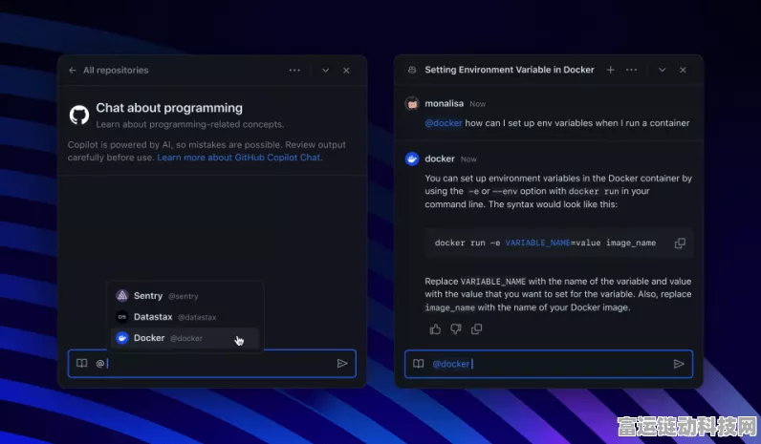The image size is (761, 444).
Task: Click the All repositories label
Action: (116, 71)
